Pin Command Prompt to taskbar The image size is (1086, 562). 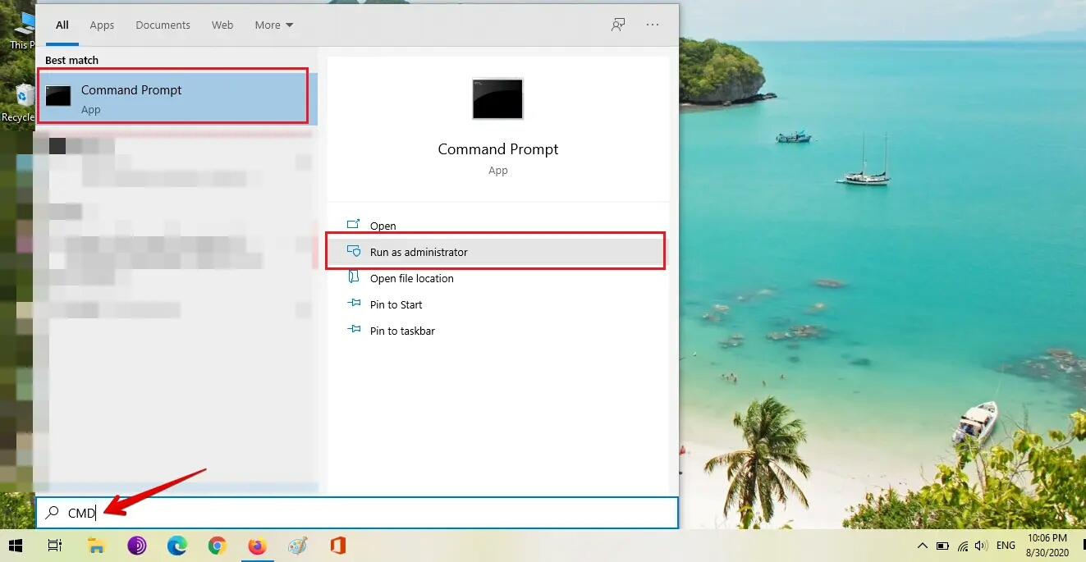tap(401, 331)
